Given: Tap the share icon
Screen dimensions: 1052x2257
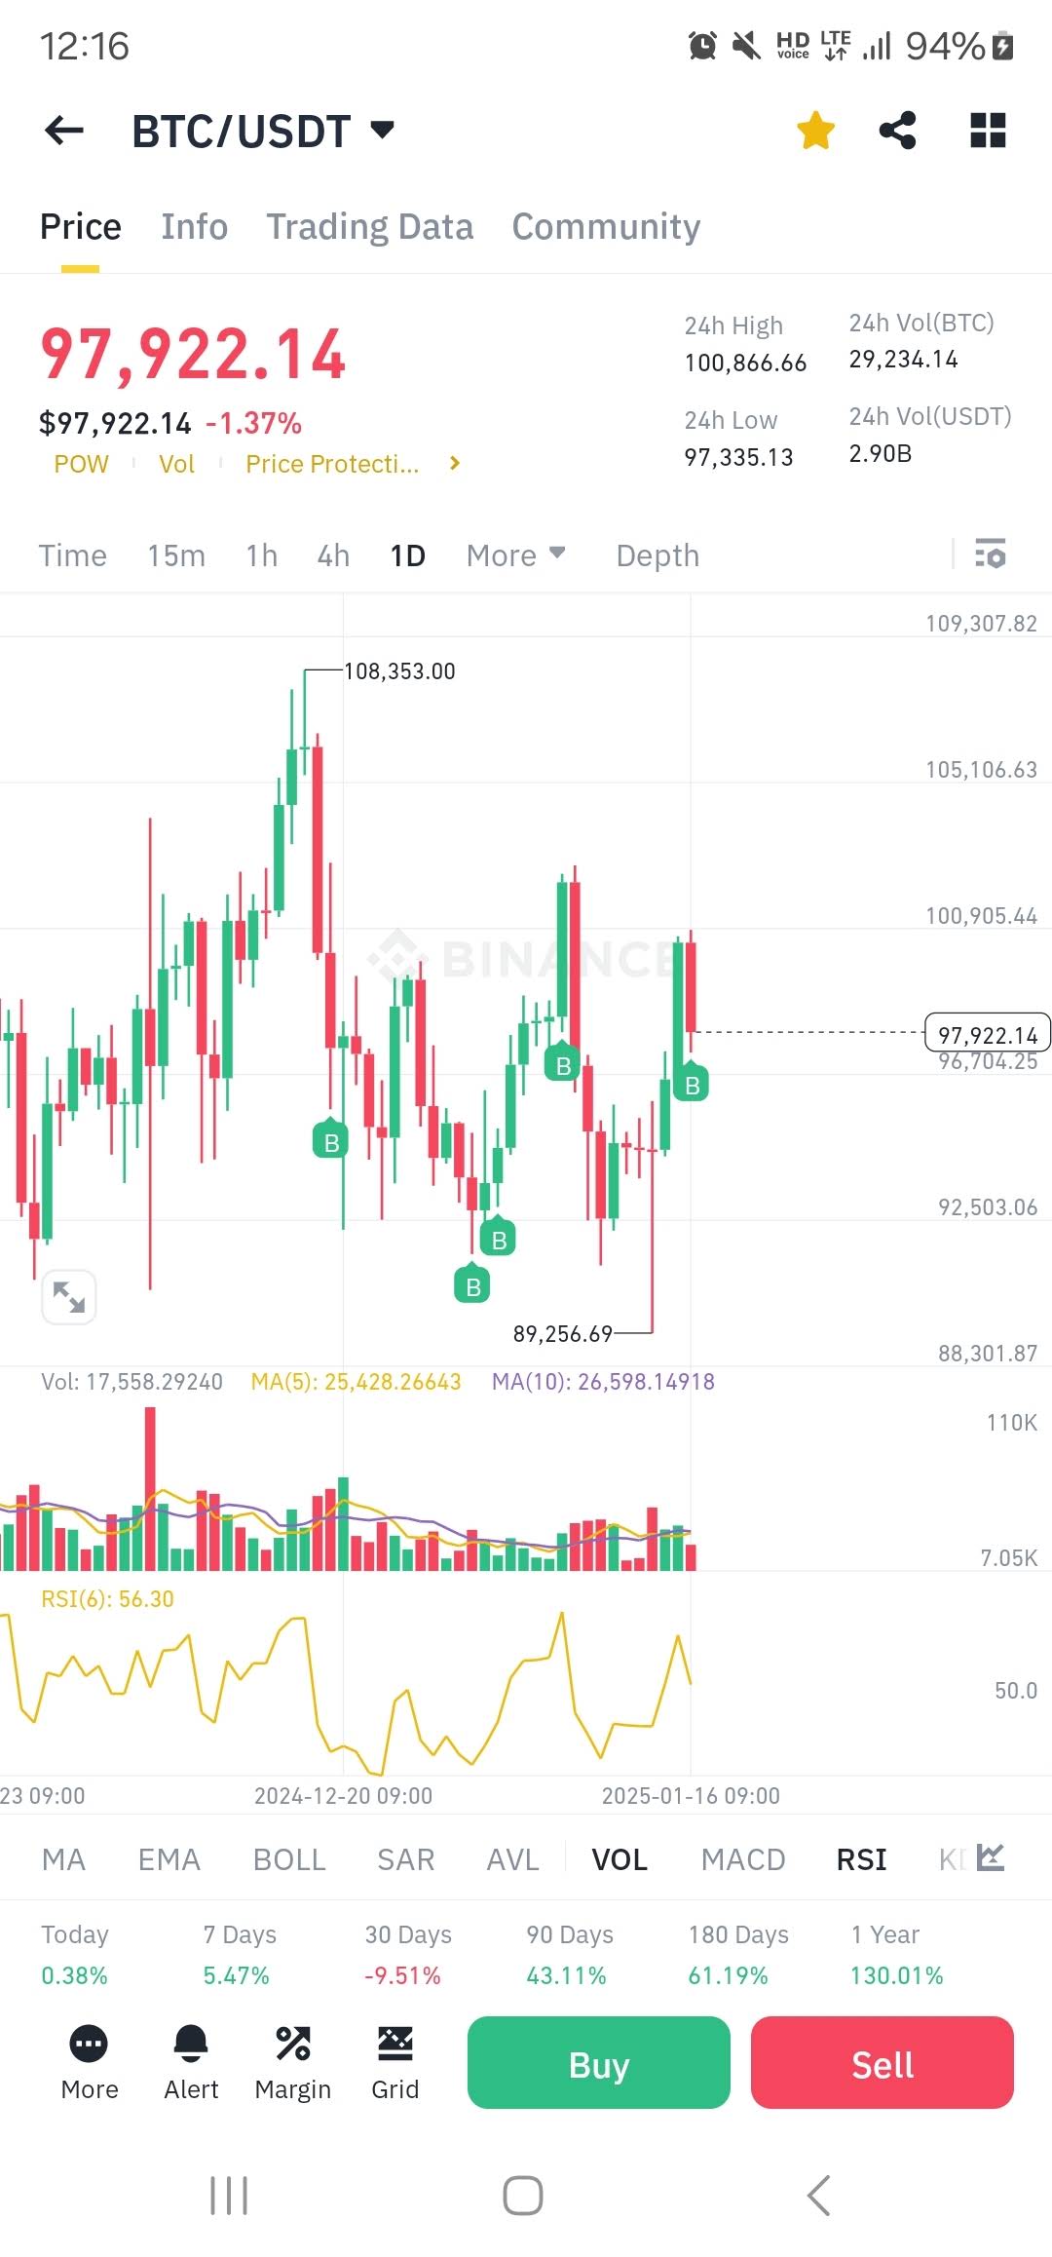Looking at the screenshot, I should click(x=897, y=131).
